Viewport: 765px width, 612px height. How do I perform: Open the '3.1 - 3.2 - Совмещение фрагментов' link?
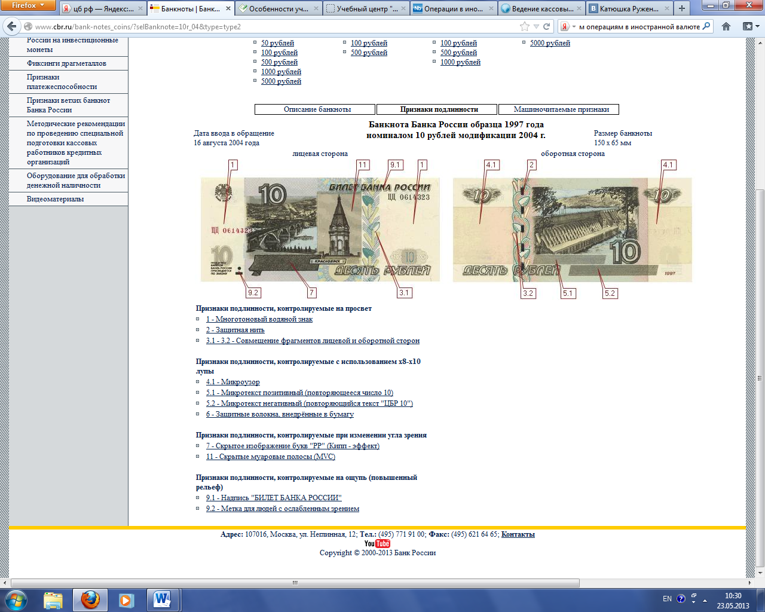313,341
